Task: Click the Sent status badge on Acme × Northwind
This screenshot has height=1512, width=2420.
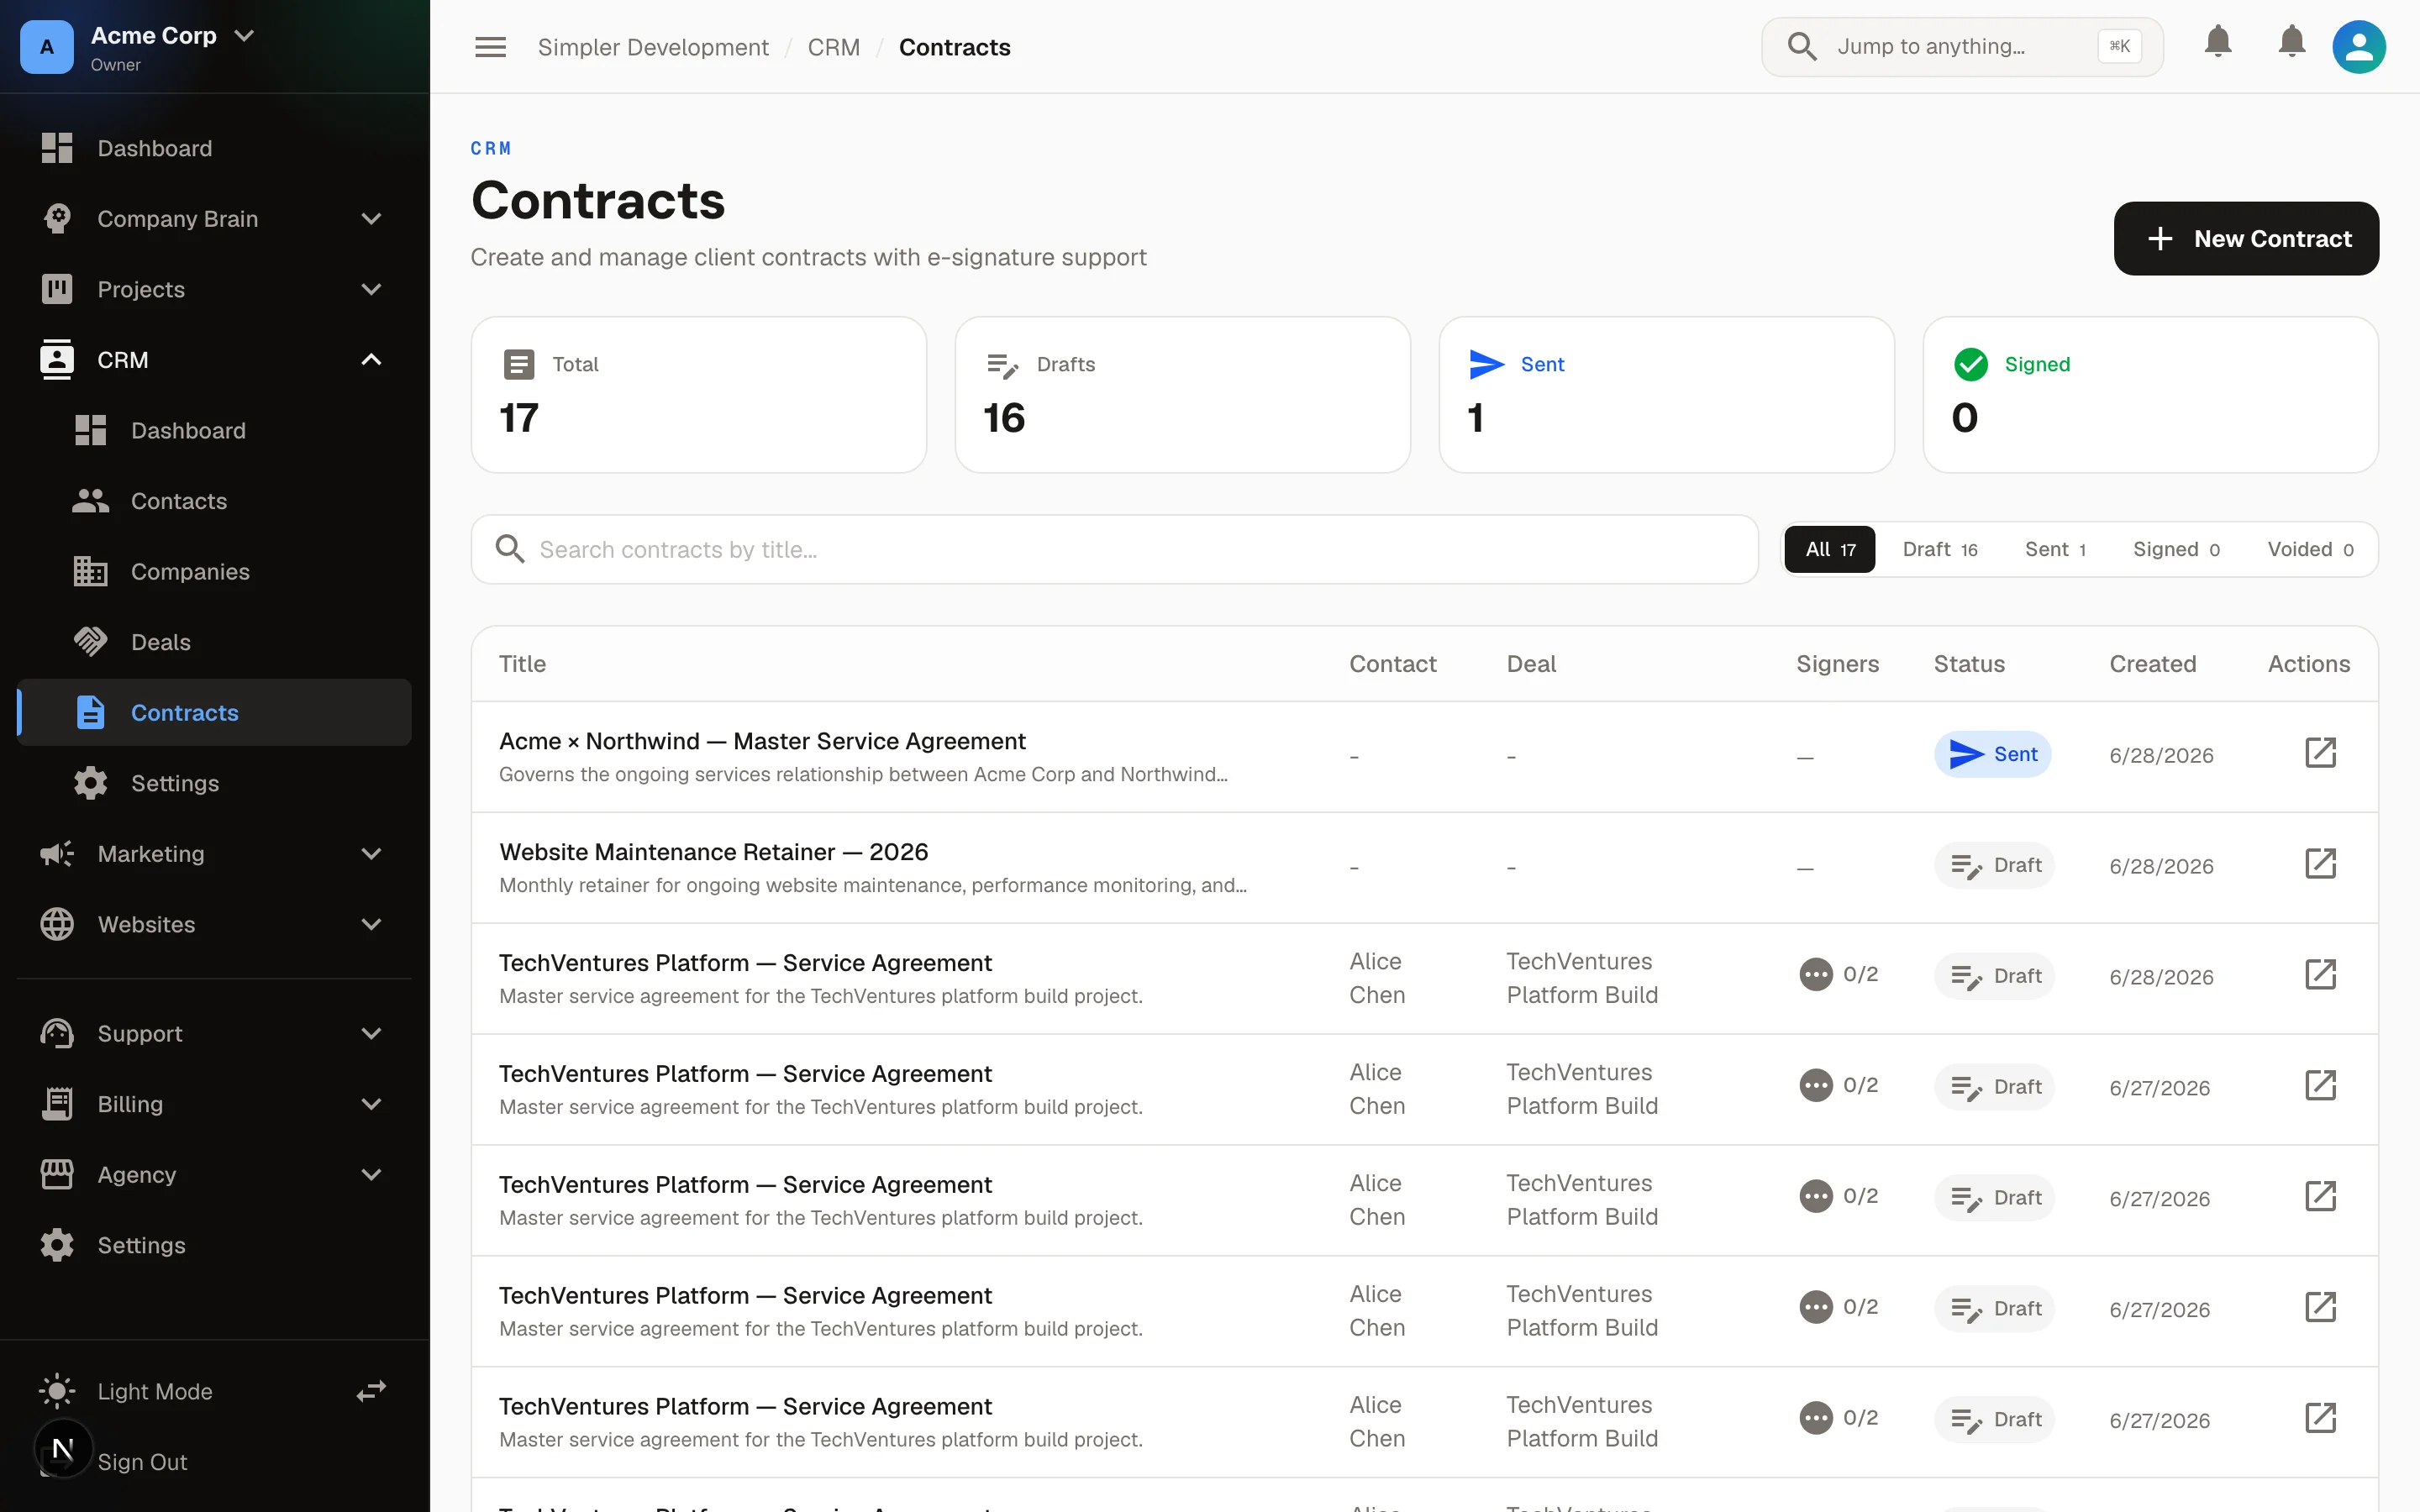Action: pyautogui.click(x=1992, y=754)
